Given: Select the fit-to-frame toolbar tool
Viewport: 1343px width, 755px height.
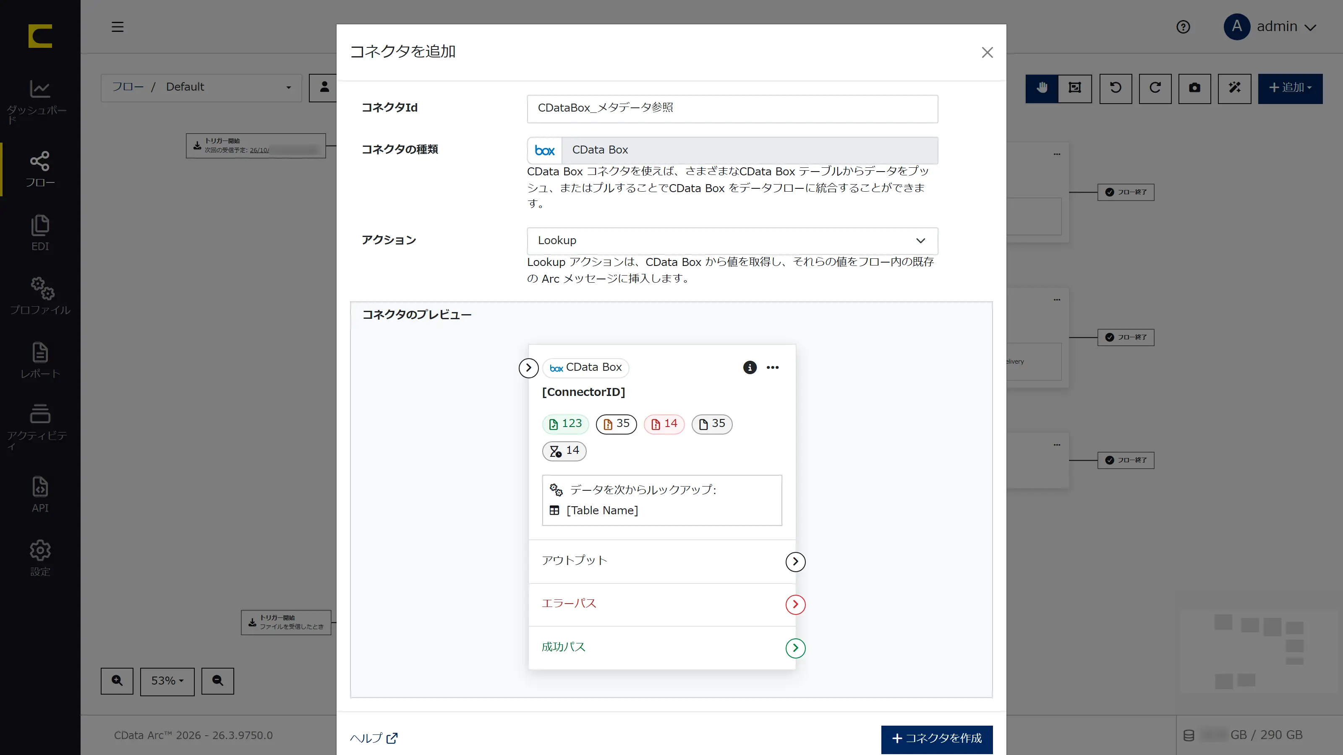Looking at the screenshot, I should (1074, 88).
